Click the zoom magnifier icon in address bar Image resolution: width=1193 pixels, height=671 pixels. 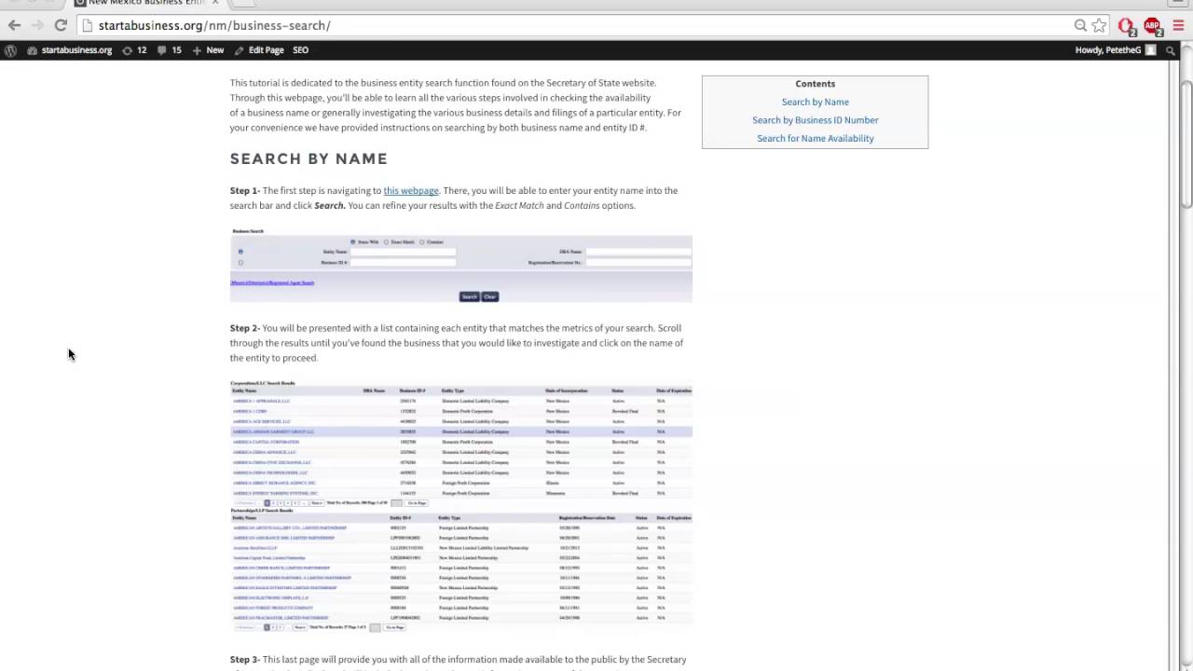point(1080,26)
